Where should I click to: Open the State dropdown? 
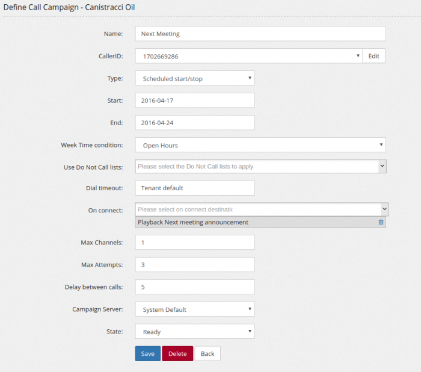click(194, 332)
